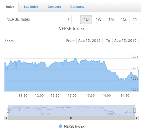The width and height of the screenshot is (143, 132).
Task: Click the 13:00 x-axis label
Action: [x=72, y=95]
